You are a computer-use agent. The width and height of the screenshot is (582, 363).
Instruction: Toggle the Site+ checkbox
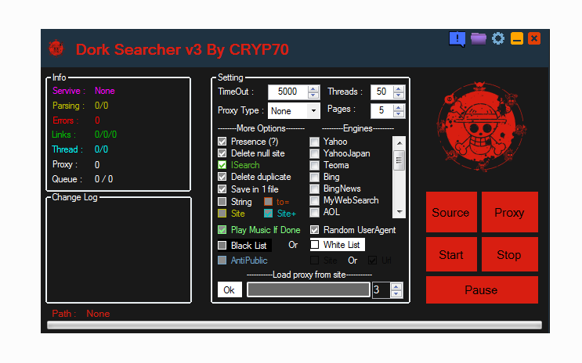[268, 214]
